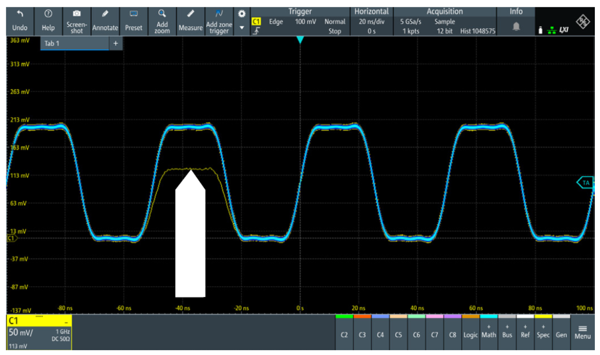Expand the toolbar dropdown arrow below gear

coord(242,28)
